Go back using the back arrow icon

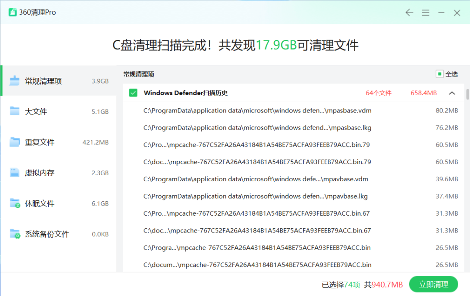(409, 13)
